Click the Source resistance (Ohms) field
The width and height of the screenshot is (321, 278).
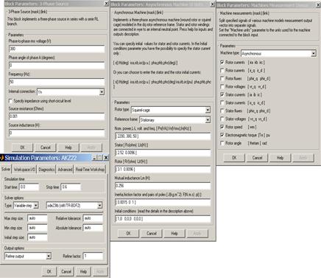pyautogui.click(x=57, y=117)
